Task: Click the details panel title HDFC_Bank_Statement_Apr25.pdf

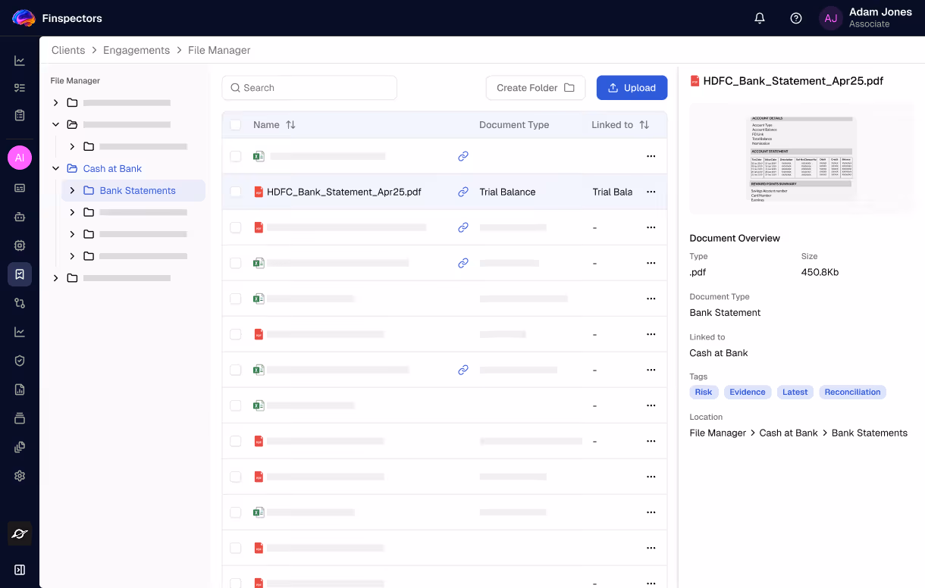Action: point(793,81)
